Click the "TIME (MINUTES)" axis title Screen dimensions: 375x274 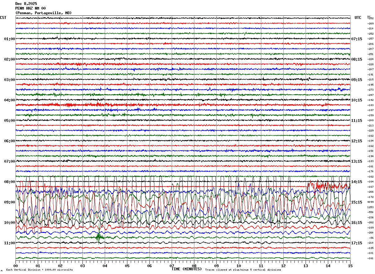tap(187, 269)
